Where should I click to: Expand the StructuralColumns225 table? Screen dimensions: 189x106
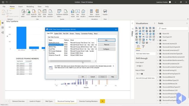158,44
